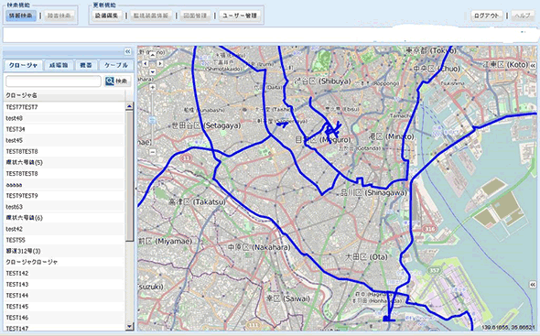Click the magnifier search icon
The height and width of the screenshot is (336, 540).
110,81
